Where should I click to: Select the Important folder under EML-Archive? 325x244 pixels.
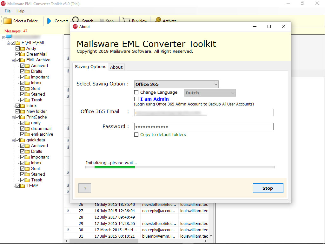(x=40, y=77)
